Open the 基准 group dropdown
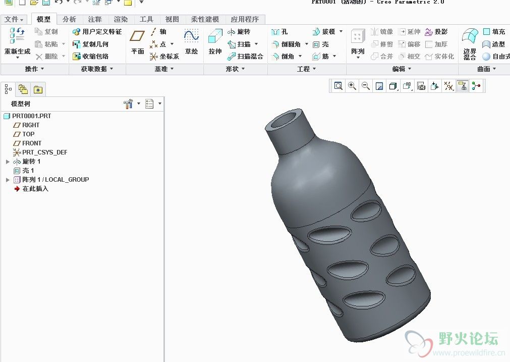The image size is (510, 362). (x=164, y=69)
